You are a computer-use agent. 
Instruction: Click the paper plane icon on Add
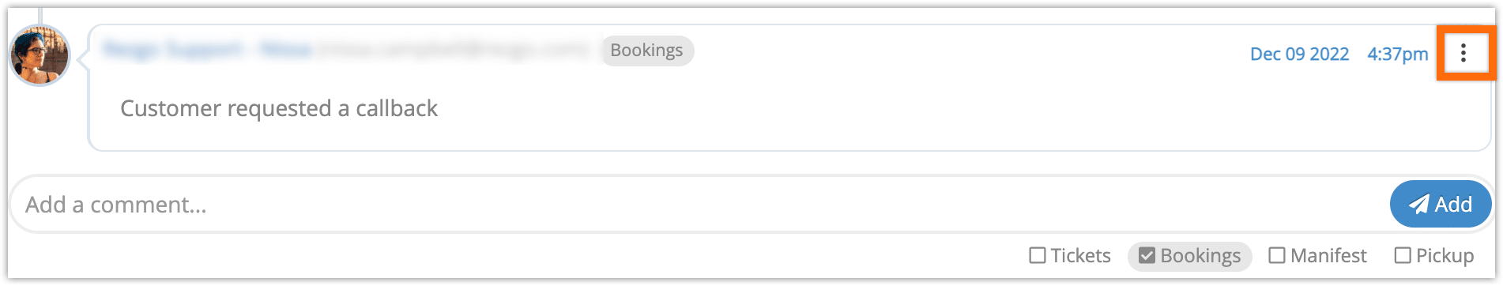point(1419,204)
